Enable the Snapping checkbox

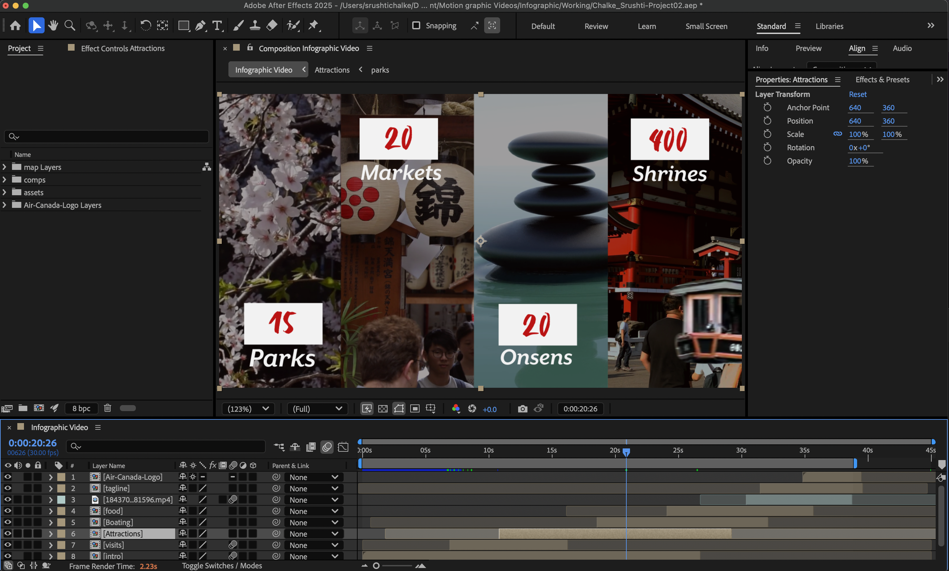click(417, 25)
